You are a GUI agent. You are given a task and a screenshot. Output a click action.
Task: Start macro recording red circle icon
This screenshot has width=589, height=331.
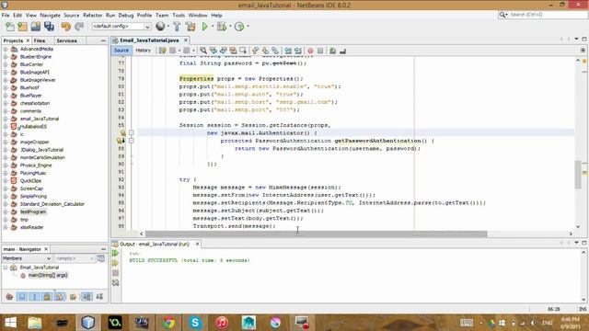pos(310,51)
